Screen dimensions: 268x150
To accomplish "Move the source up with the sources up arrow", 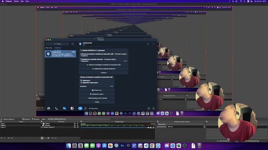I will [x=52, y=138].
